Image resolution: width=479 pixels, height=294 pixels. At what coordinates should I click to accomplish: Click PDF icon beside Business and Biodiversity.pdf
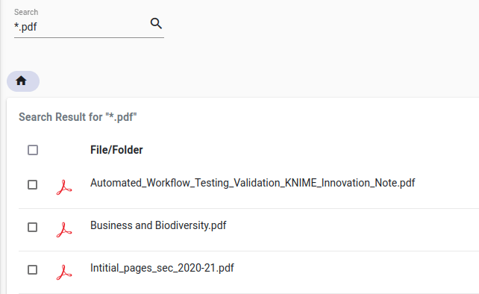tap(64, 230)
